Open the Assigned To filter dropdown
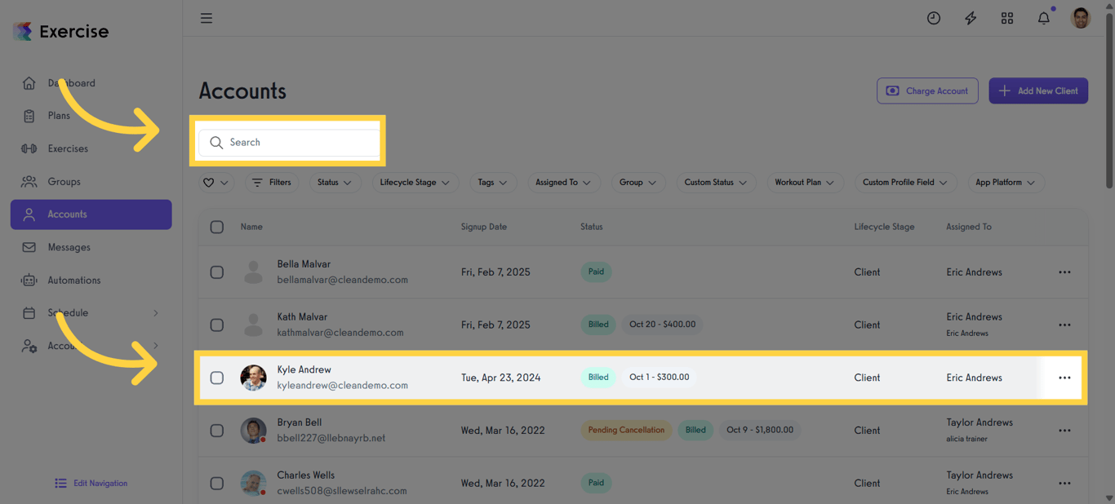The image size is (1115, 504). pos(563,182)
